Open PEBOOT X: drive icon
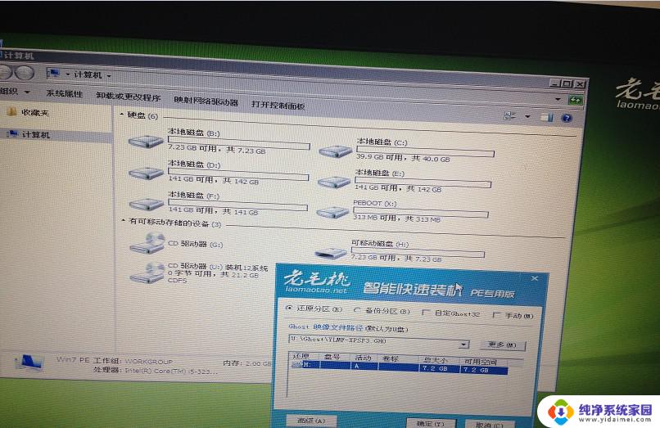This screenshot has width=660, height=428. tap(332, 212)
